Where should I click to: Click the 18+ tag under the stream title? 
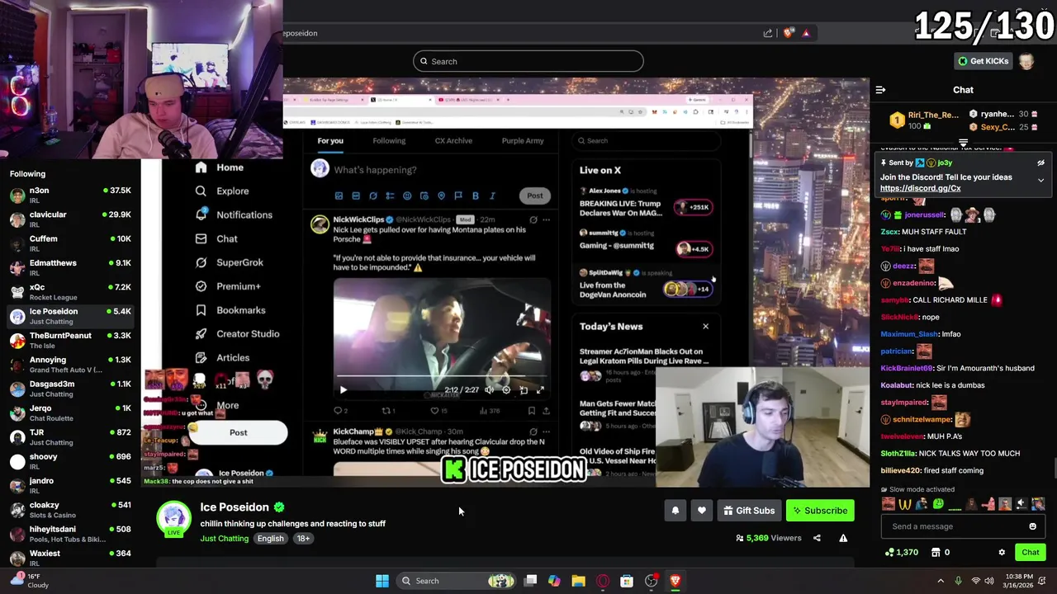click(303, 539)
